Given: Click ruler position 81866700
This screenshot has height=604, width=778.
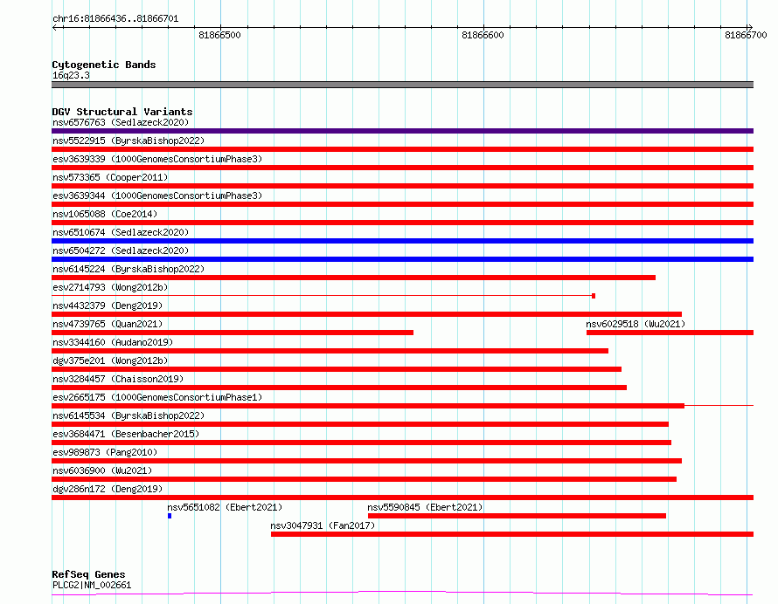Looking at the screenshot, I should [746, 35].
